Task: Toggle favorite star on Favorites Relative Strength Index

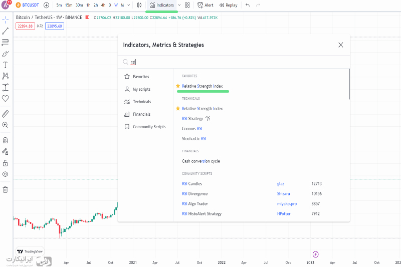Action: pyautogui.click(x=178, y=86)
